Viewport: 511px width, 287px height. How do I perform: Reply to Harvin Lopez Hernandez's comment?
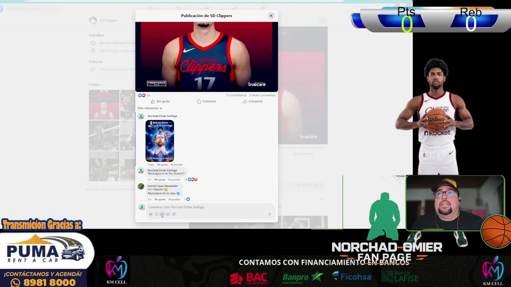pos(174,199)
